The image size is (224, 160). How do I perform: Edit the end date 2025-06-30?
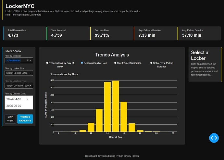click(14, 106)
